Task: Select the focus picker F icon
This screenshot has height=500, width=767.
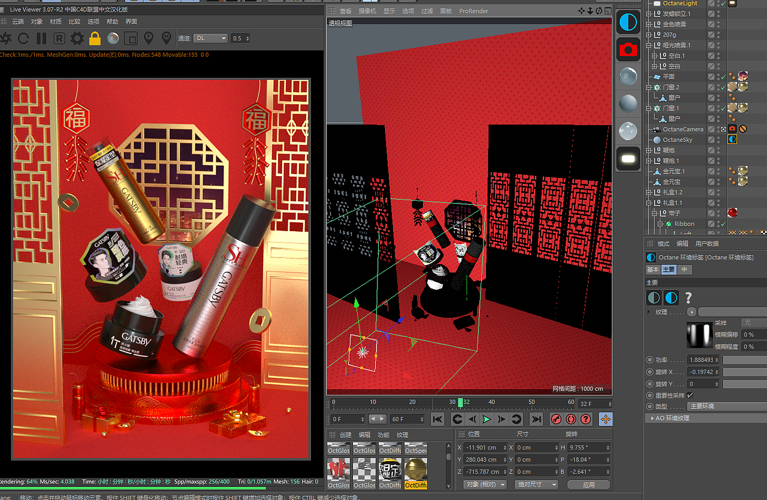Action: tap(148, 38)
